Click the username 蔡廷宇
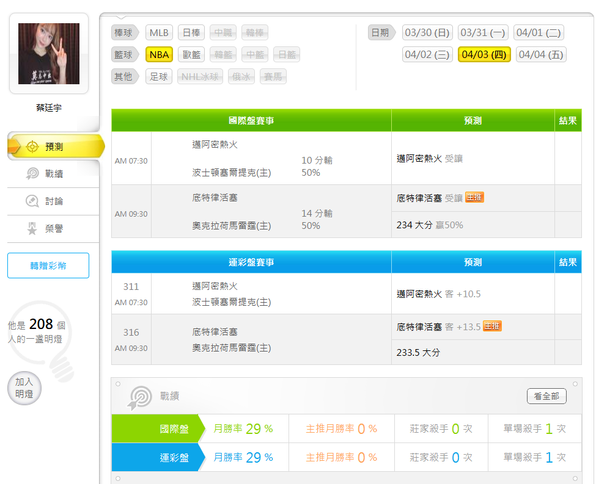Screen dimensions: 596x484 pyautogui.click(x=49, y=108)
